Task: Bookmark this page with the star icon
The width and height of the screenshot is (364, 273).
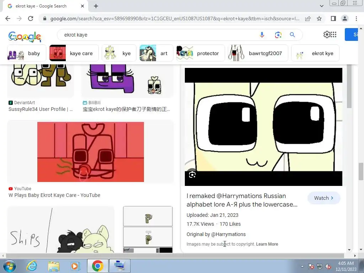Action: tap(319, 18)
